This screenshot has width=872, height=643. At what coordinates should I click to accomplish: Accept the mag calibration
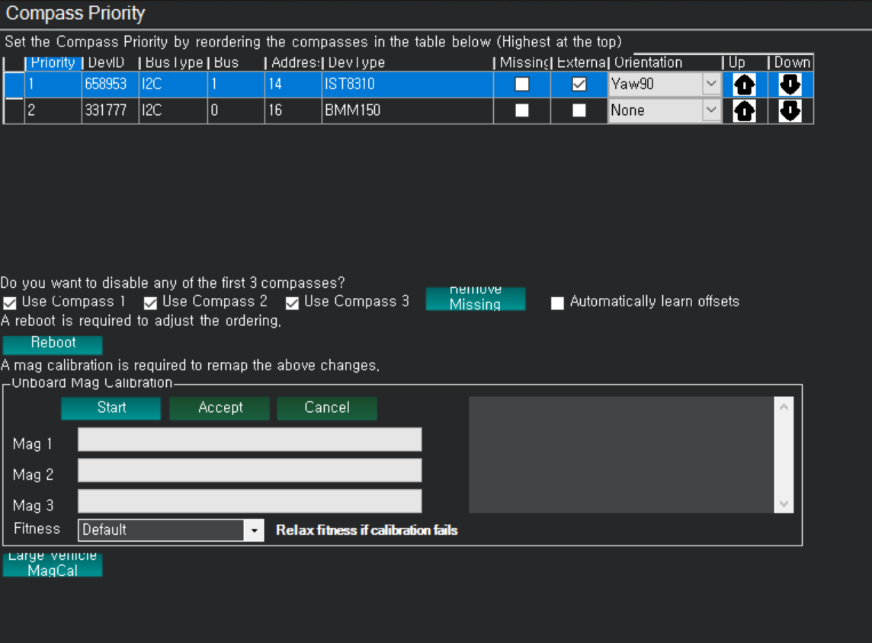pyautogui.click(x=220, y=408)
